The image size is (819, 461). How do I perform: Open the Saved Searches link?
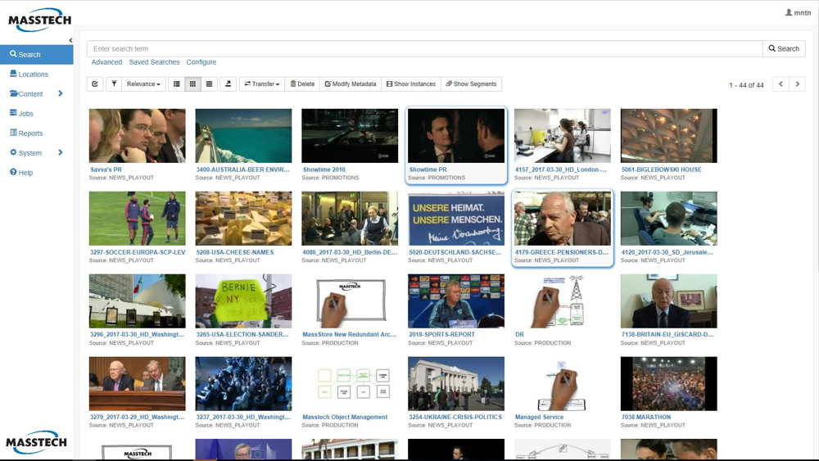[x=154, y=62]
